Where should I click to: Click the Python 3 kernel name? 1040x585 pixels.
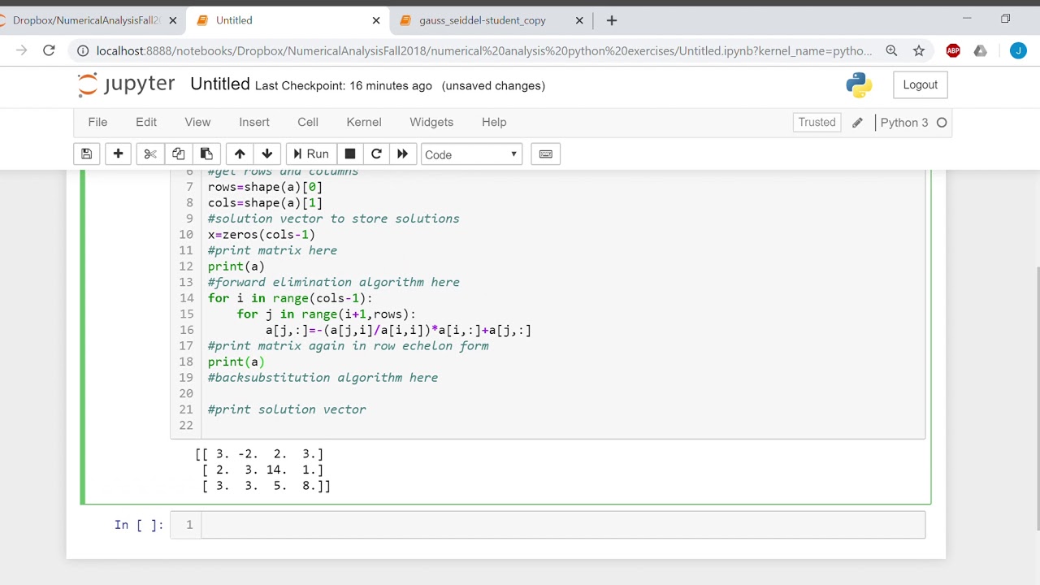pyautogui.click(x=903, y=123)
